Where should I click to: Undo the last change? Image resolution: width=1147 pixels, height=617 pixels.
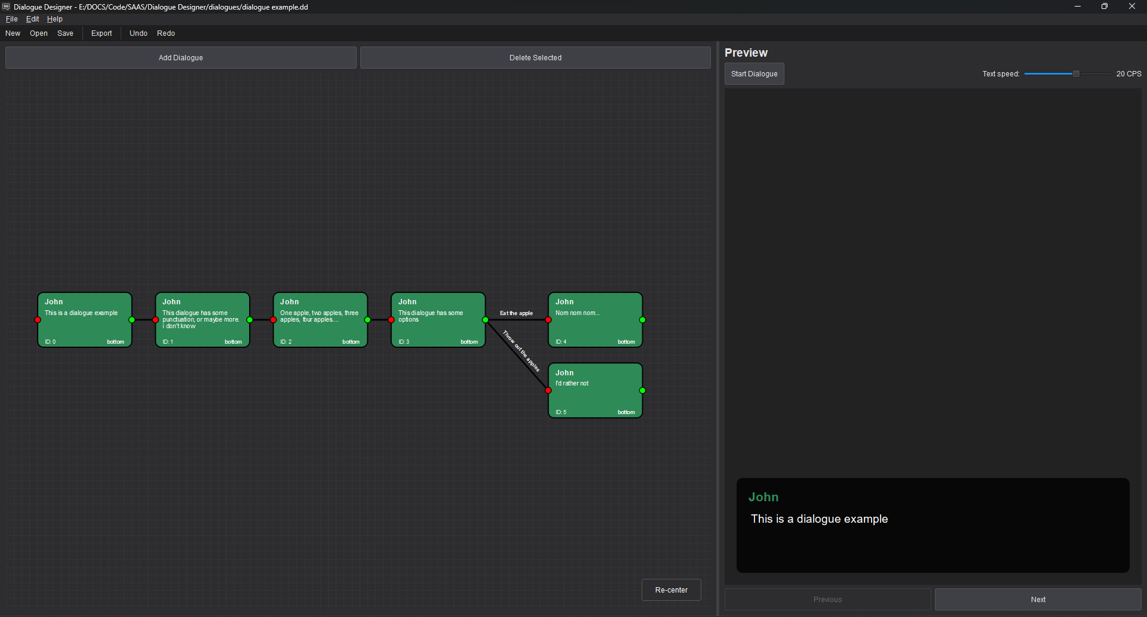coord(138,33)
